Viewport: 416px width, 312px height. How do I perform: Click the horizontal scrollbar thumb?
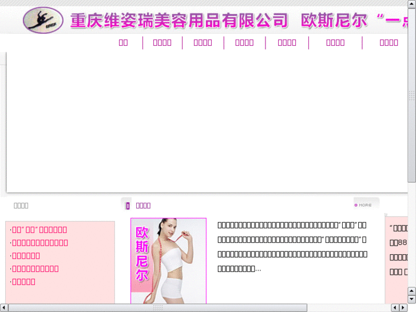[158, 308]
